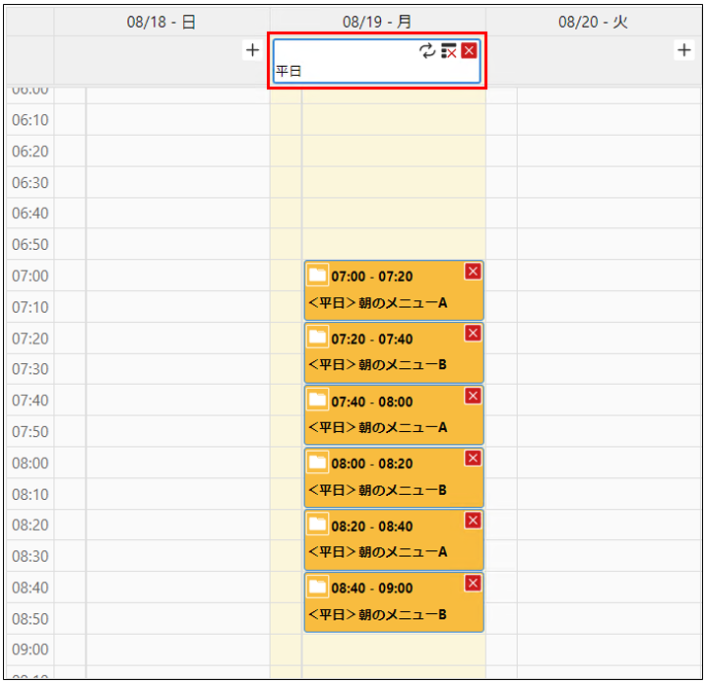Screen dimensions: 706x683
Task: Click the 08:20 - 08:40 time label
Action: [x=372, y=526]
